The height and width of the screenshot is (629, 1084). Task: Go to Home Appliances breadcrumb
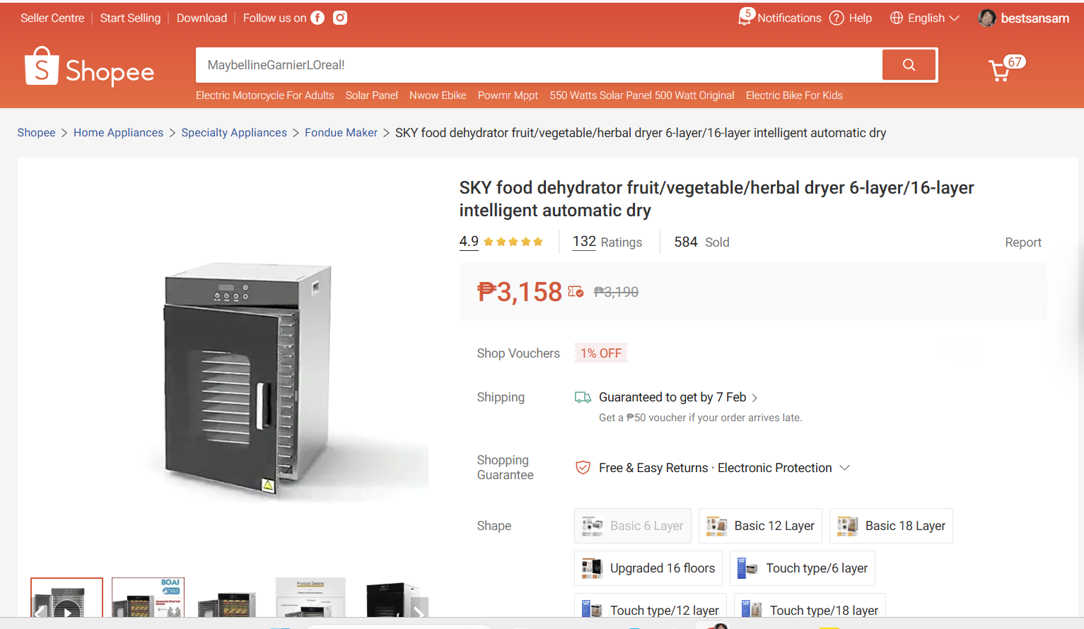(x=118, y=133)
